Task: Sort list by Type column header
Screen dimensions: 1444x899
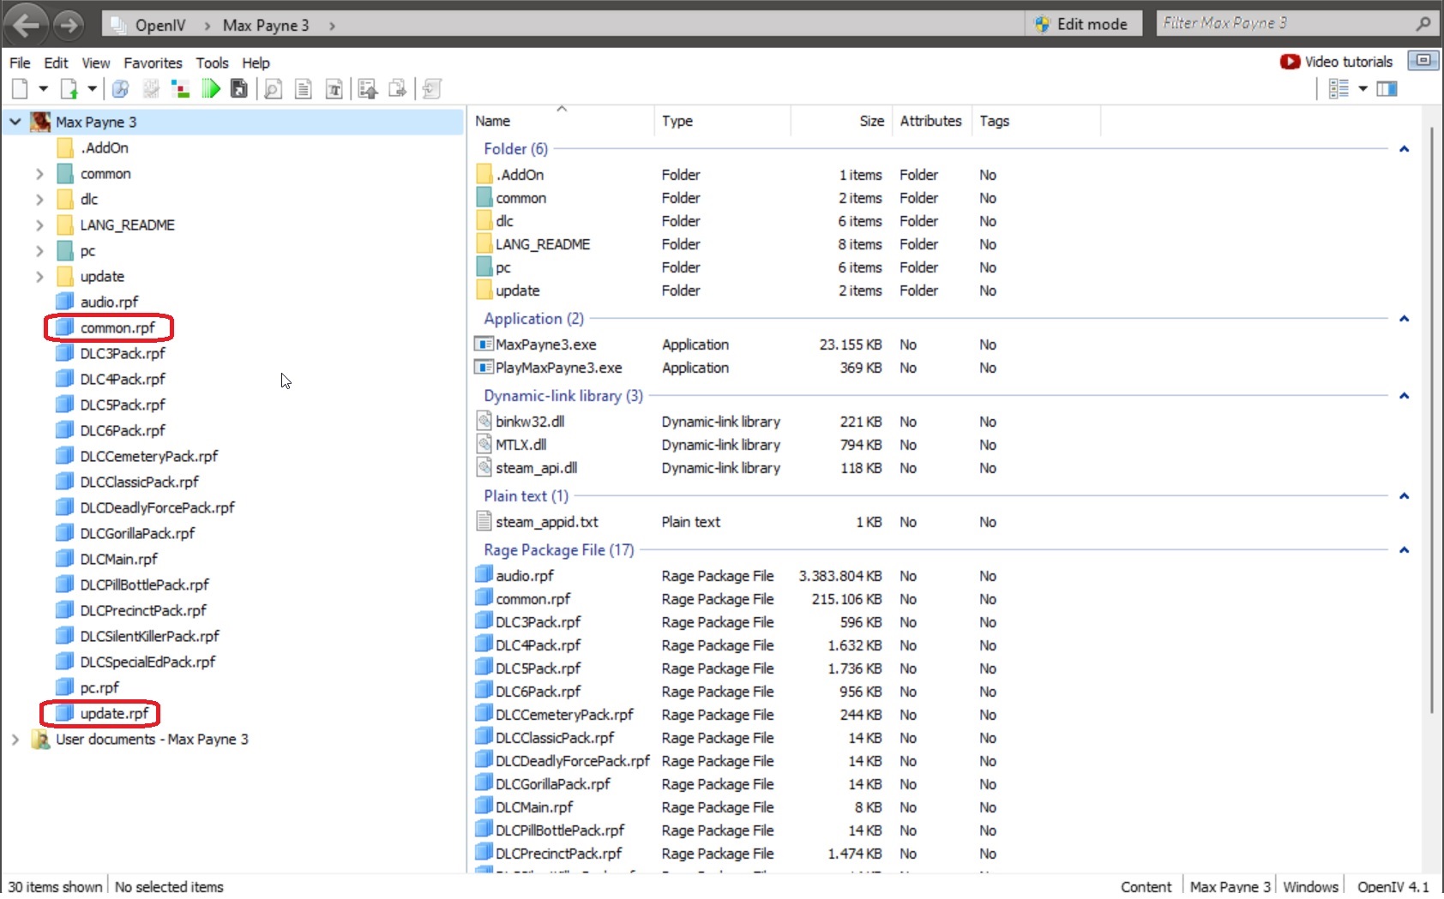Action: [x=722, y=121]
